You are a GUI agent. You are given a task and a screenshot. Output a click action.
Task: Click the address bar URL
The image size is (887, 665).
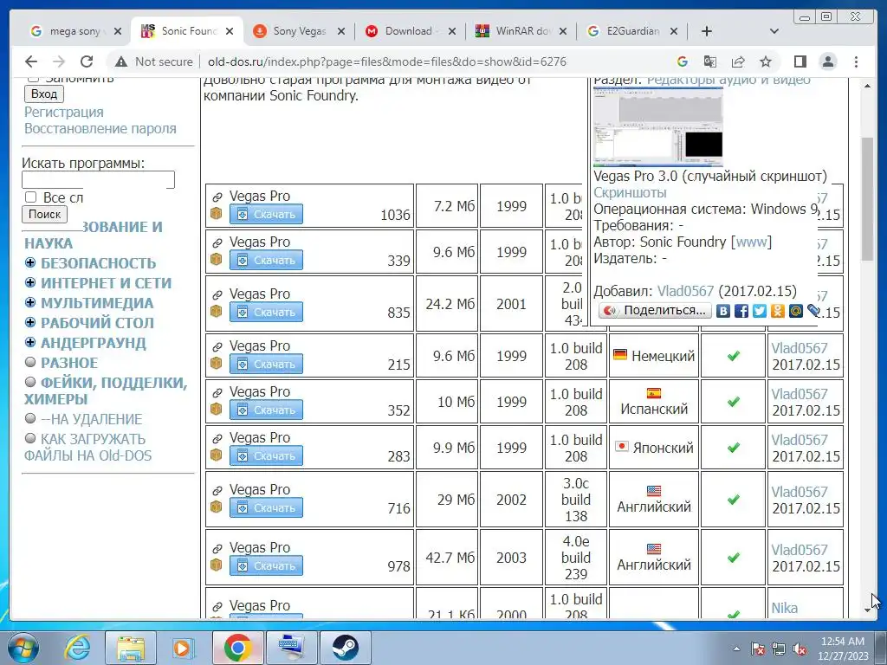(387, 61)
